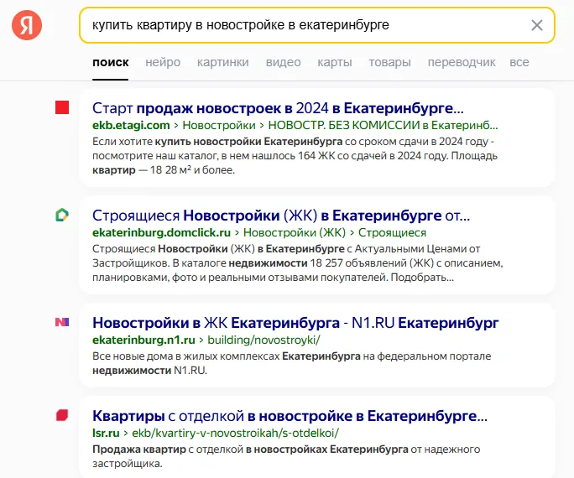Select the поиск tab
Screen dimensions: 574x478
[110, 63]
